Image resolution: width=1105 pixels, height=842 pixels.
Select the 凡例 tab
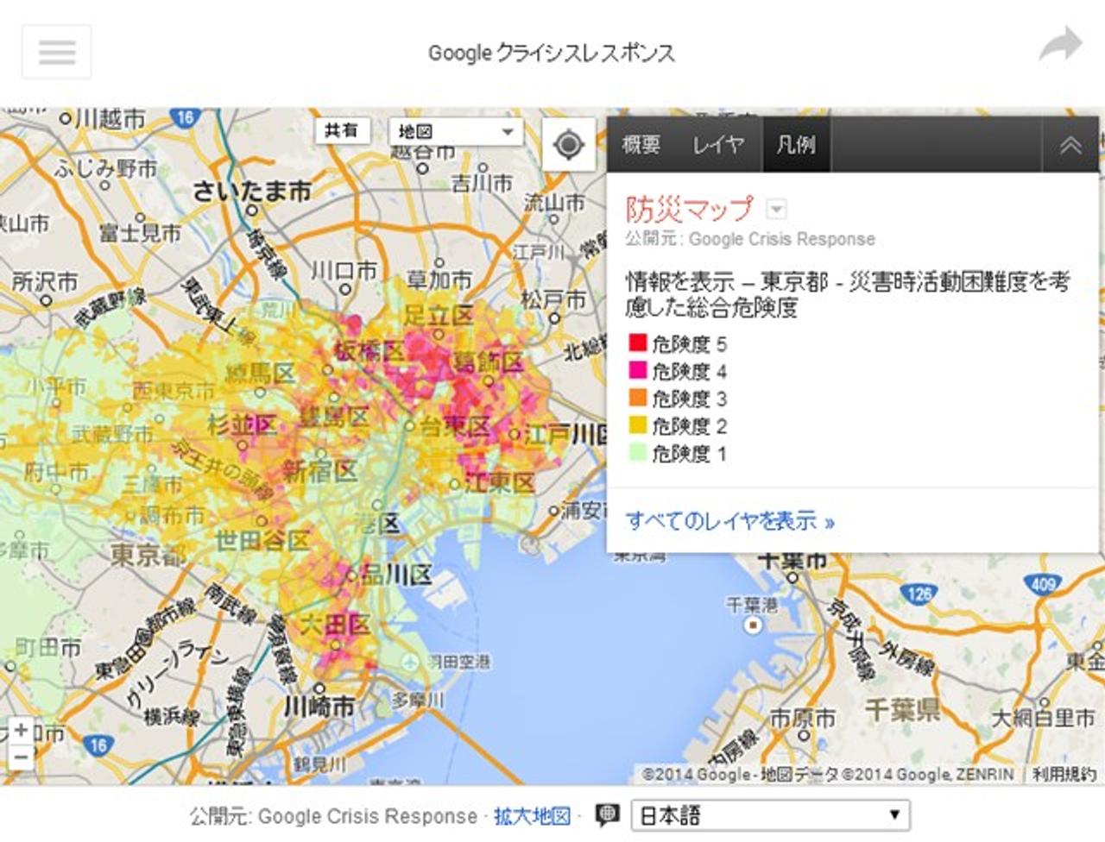(796, 144)
